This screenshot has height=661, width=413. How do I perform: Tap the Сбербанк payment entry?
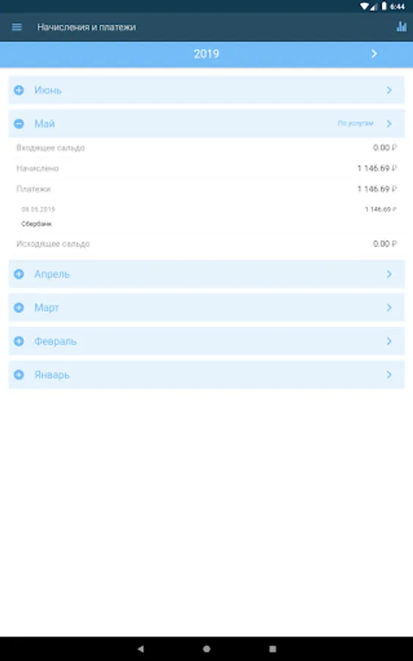pos(37,224)
